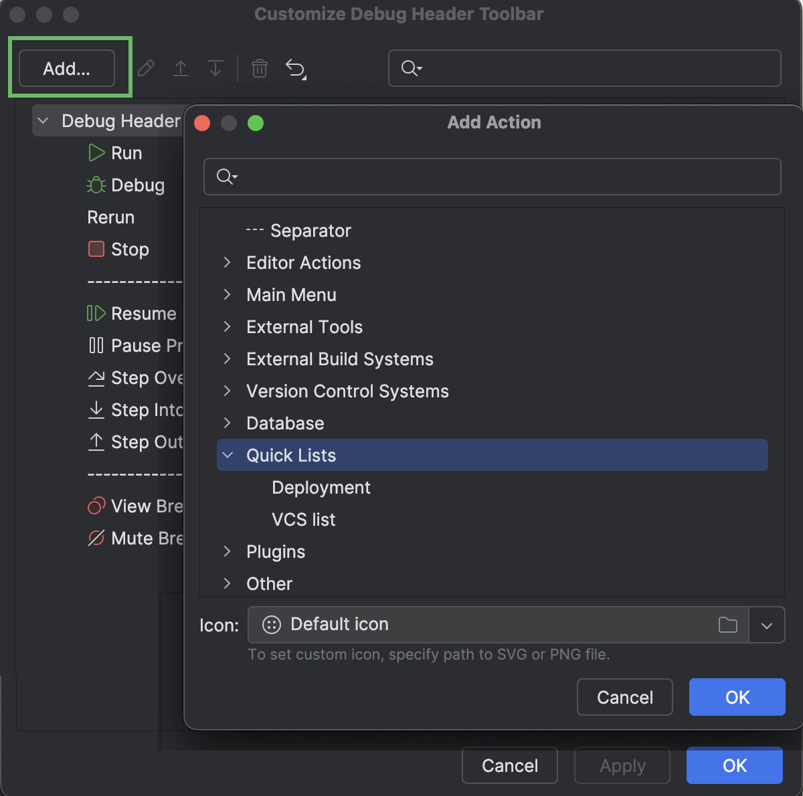This screenshot has height=796, width=803.
Task: Click the Add... button
Action: (x=67, y=68)
